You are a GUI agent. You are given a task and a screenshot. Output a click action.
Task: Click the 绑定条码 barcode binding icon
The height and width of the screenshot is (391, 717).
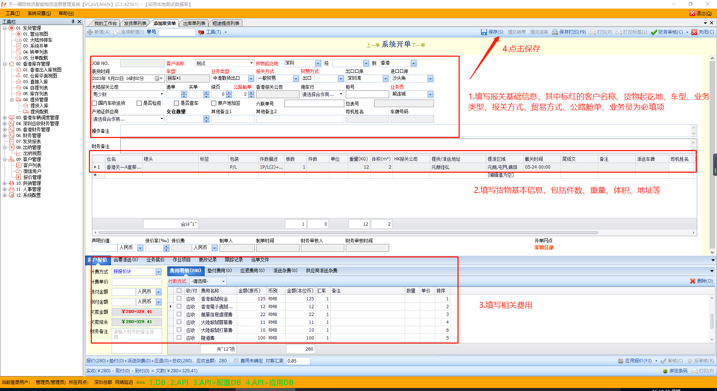pyautogui.click(x=665, y=371)
